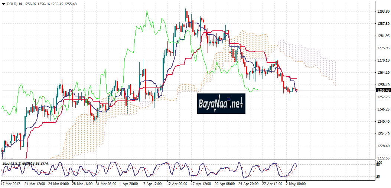Click the BayaNaat.net watermark logo
Image resolution: width=391 pixels, height=188 pixels.
tap(221, 103)
